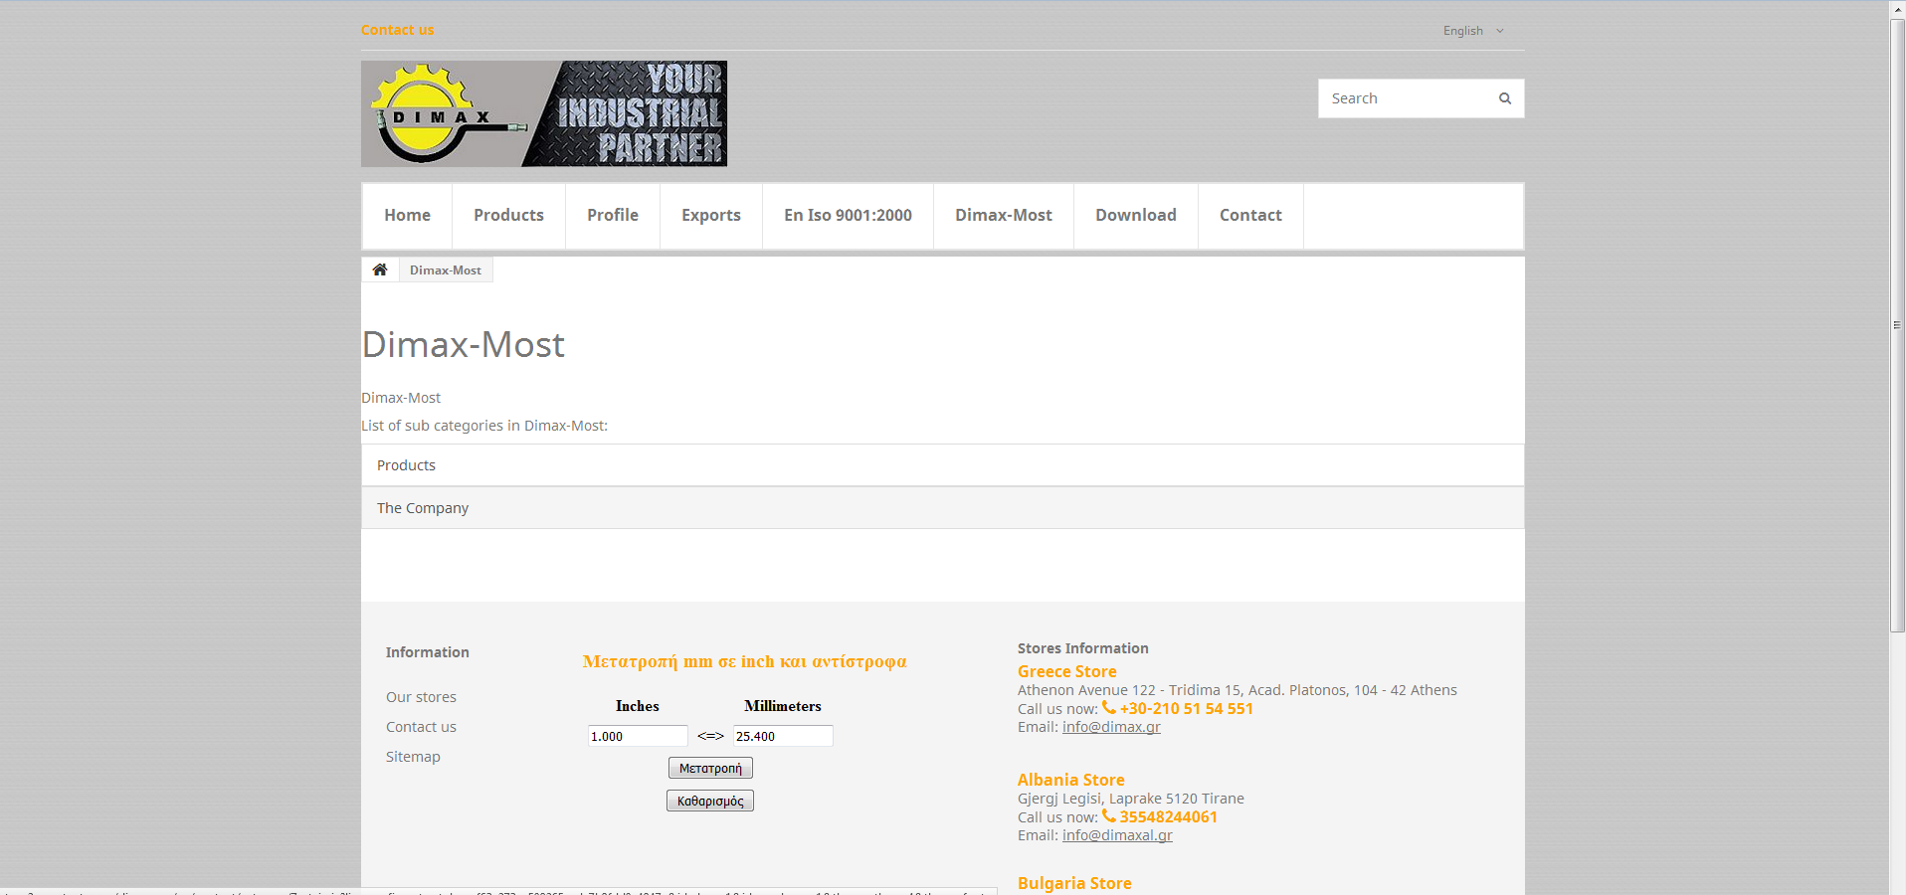
Task: Open the Products menu item
Action: coord(509,215)
